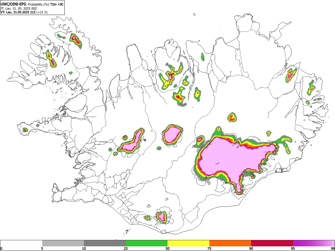Click the light gray 5-10 legend segment
335x251 pixels.
coord(63,243)
